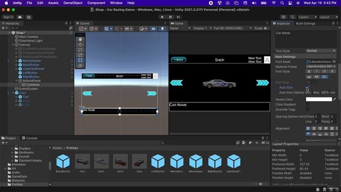Open the settings gear next to Sign in

click(29, 17)
